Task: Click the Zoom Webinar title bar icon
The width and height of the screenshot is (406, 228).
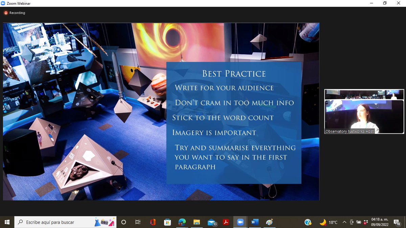Action: click(x=3, y=3)
